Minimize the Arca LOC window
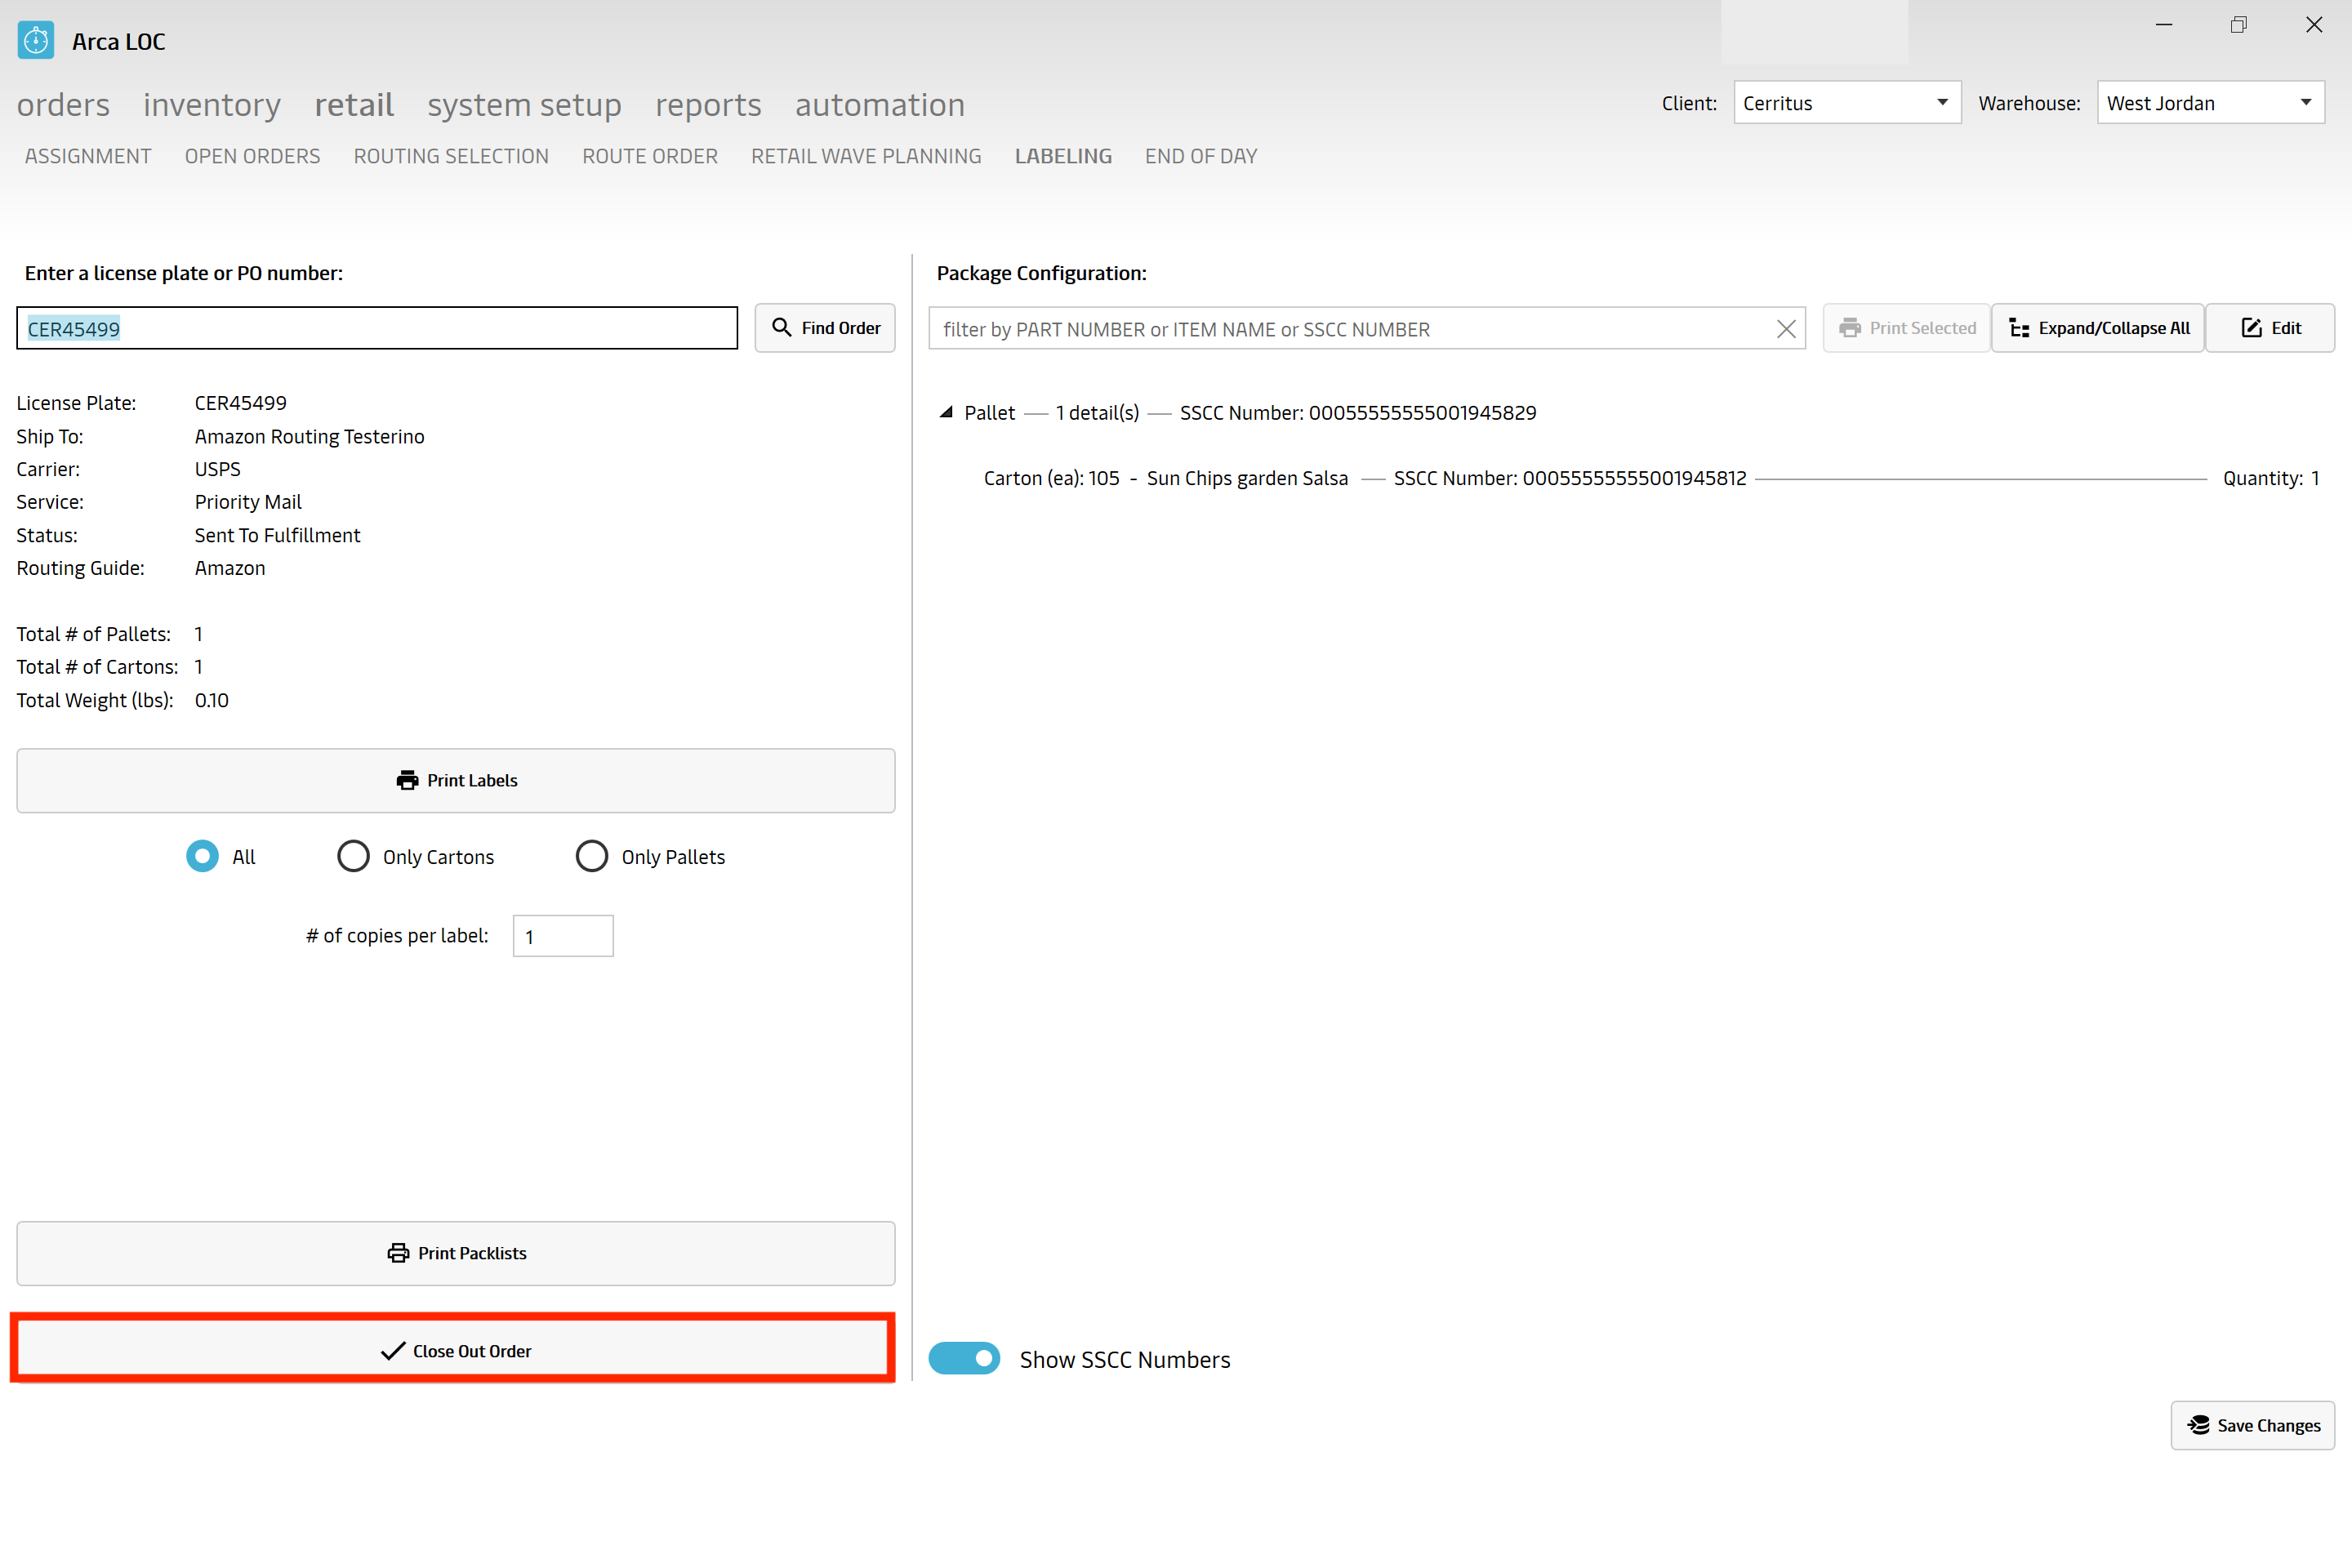2352x1568 pixels. click(2164, 25)
